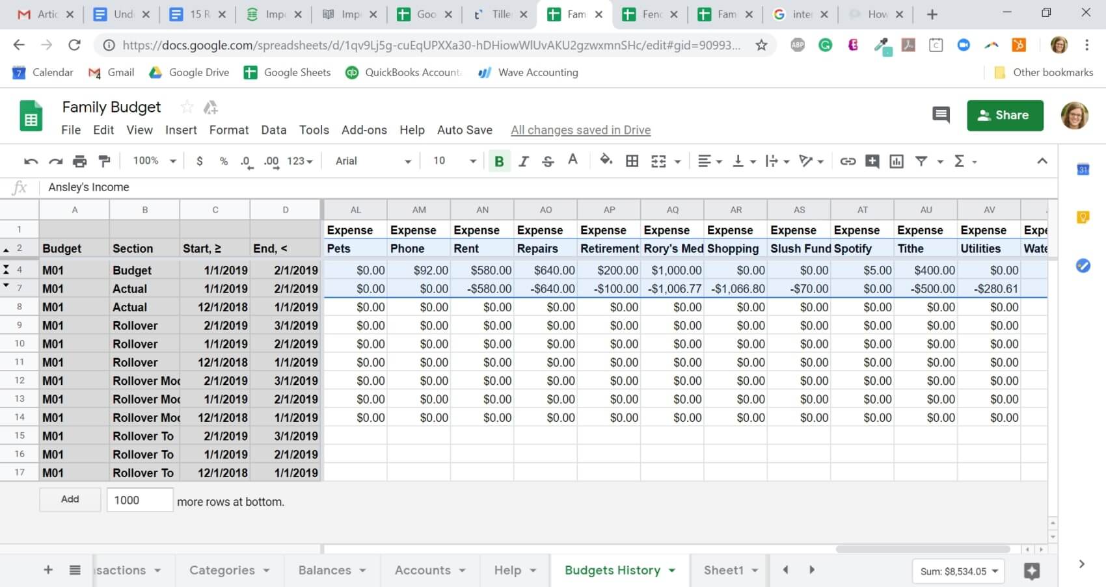
Task: Open the Insert menu
Action: (x=181, y=130)
